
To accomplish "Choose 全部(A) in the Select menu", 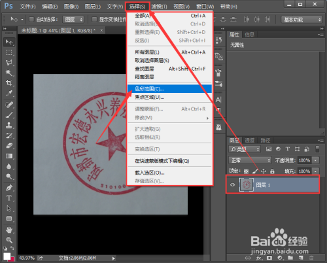I will click(169, 16).
